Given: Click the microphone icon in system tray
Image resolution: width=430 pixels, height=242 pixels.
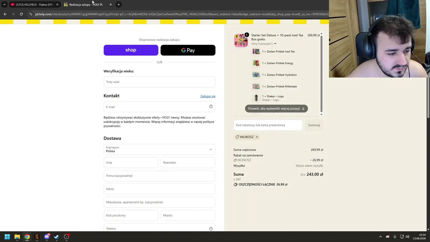Looking at the screenshot, I should click(x=395, y=237).
